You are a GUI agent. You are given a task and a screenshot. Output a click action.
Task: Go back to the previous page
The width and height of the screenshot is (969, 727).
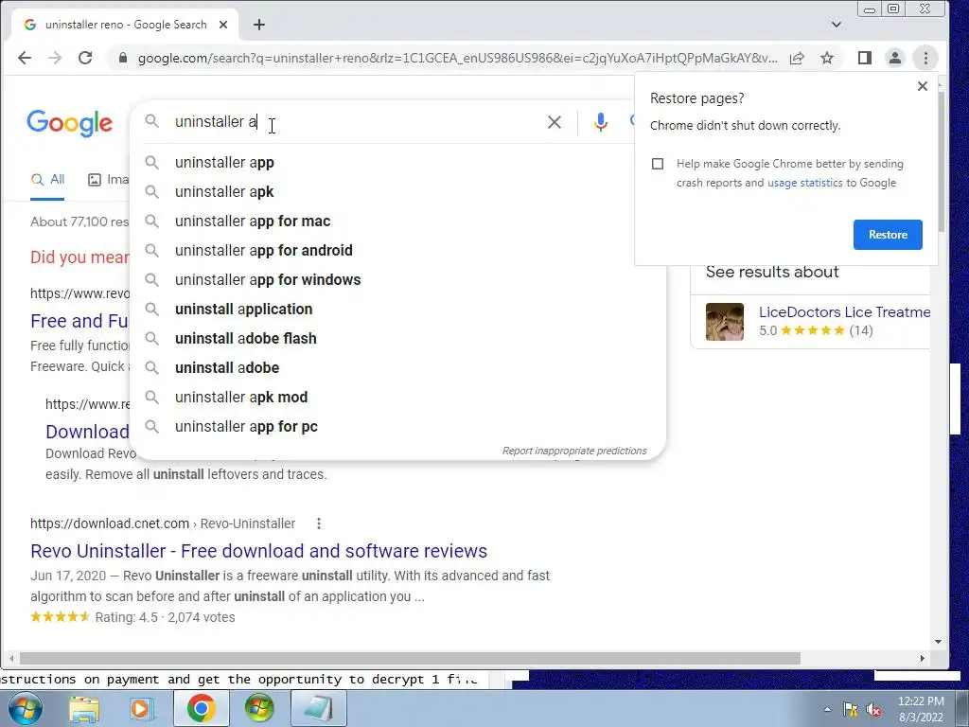tap(24, 58)
